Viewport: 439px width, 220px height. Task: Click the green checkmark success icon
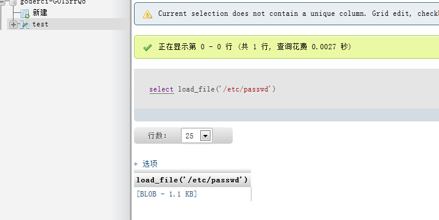pyautogui.click(x=148, y=48)
